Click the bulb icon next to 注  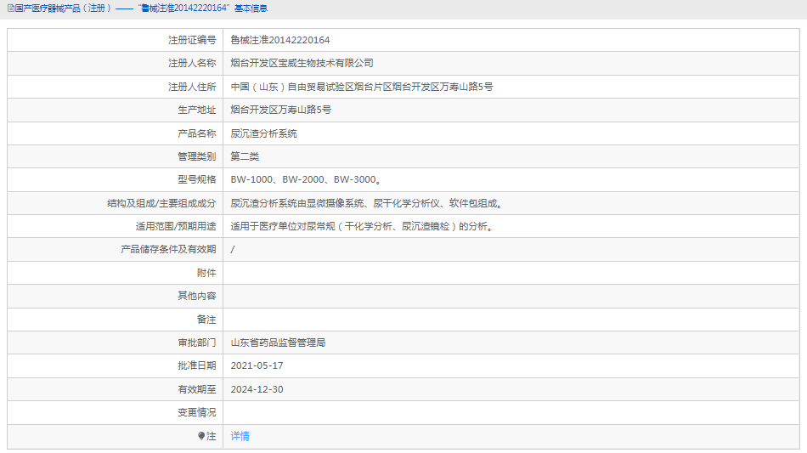[201, 436]
